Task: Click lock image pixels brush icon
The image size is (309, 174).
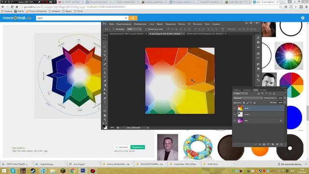Action: [248, 102]
